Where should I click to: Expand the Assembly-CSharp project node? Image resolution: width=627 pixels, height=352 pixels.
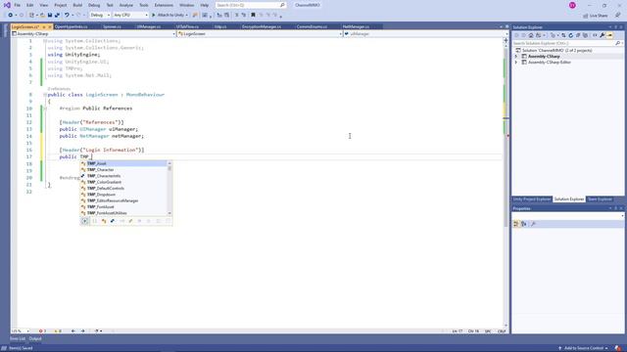click(x=516, y=57)
